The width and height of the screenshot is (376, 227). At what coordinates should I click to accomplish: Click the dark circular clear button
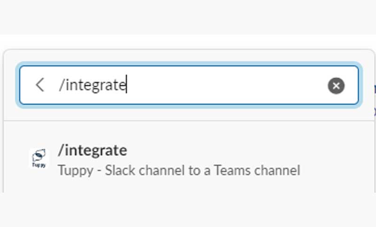tap(336, 86)
